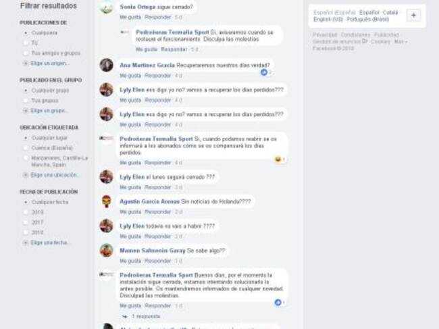Image resolution: width=439 pixels, height=329 pixels.
Task: Switch language to 'English (US)'
Action: 328,20
